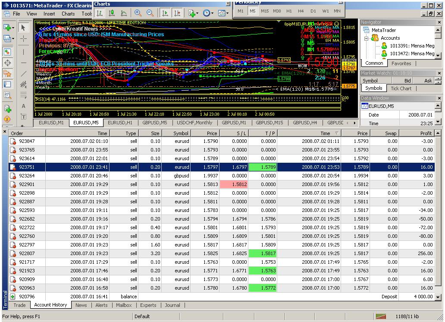Zoom in on the chart
Image resolution: width=445 pixels, height=322 pixels.
pos(138,13)
